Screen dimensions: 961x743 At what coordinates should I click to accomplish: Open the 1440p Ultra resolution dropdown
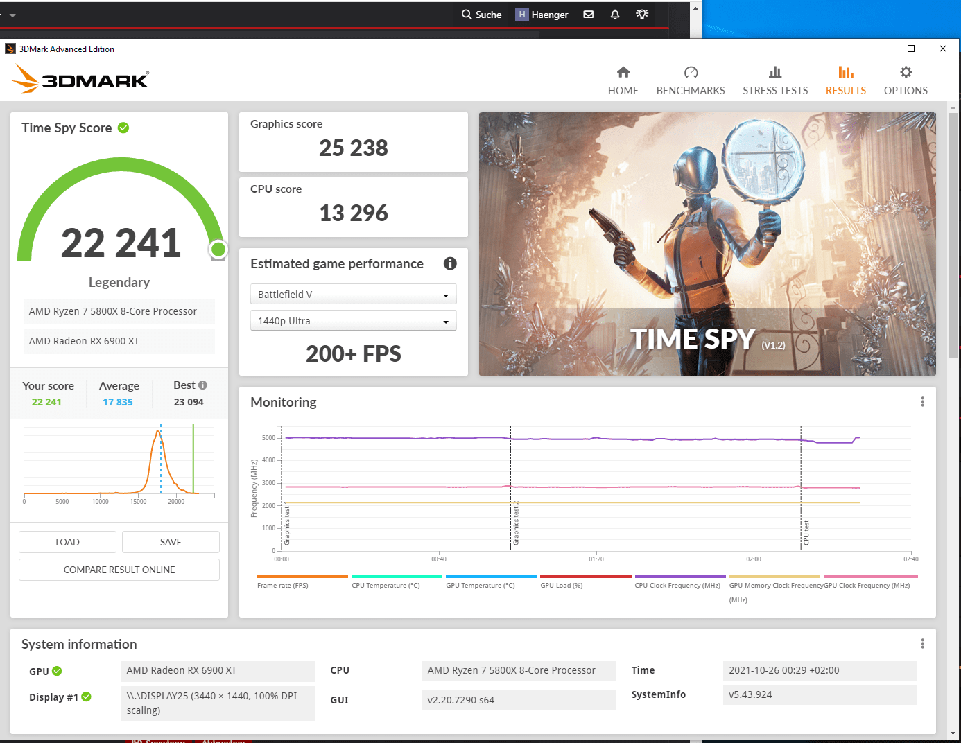point(353,321)
